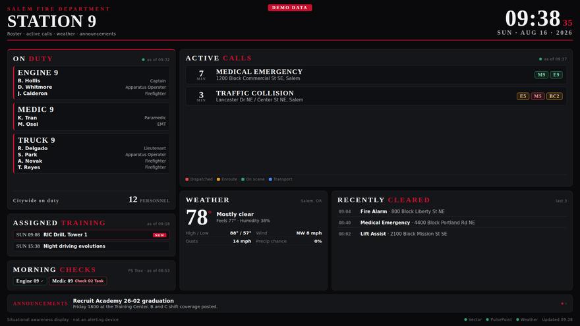Image resolution: width=580 pixels, height=326 pixels.
Task: Click the PulsePoint feed status dot
Action: click(487, 319)
